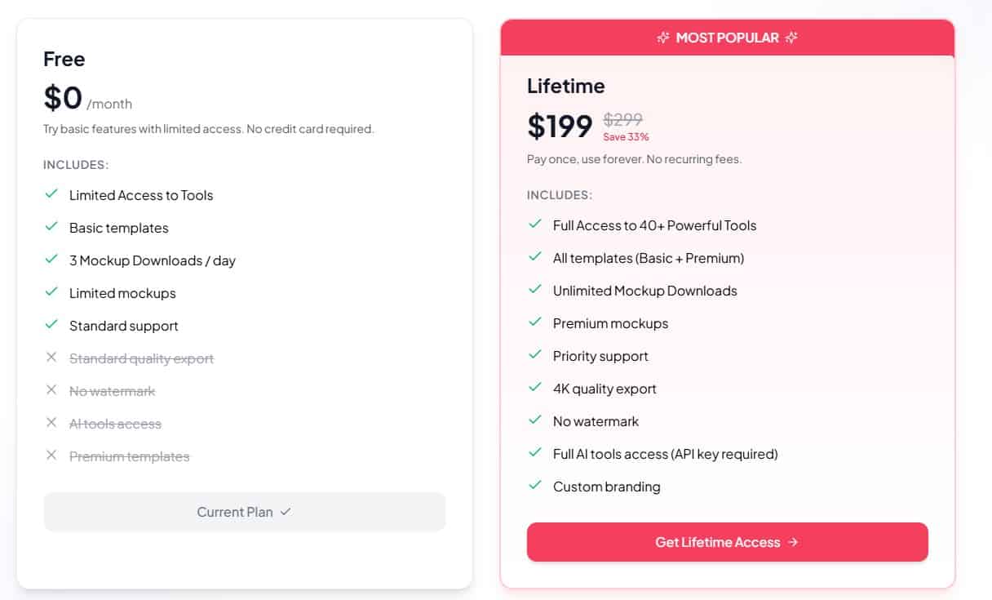Select the Lifetime plan heading
This screenshot has width=992, height=600.
pyautogui.click(x=566, y=86)
